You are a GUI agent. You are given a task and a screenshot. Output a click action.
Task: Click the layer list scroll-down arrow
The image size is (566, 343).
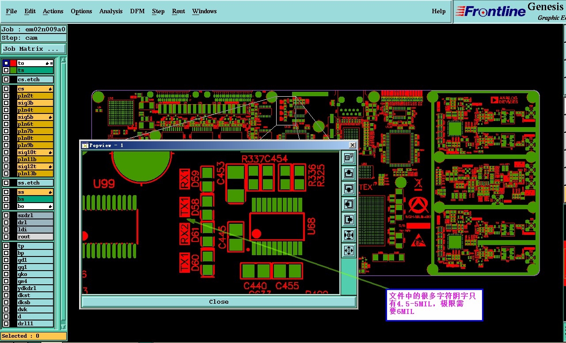coord(63,327)
